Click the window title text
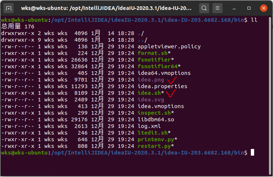 click(x=106, y=8)
